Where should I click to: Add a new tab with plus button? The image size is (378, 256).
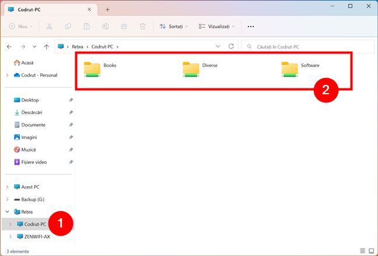(107, 10)
